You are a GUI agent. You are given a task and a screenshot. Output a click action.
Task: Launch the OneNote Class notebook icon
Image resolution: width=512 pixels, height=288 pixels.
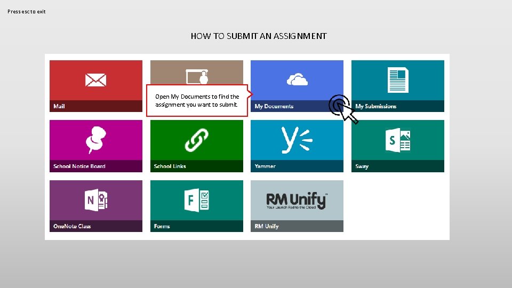tap(96, 200)
